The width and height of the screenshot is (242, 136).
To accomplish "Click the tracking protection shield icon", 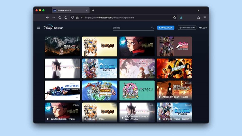I will [73, 18].
